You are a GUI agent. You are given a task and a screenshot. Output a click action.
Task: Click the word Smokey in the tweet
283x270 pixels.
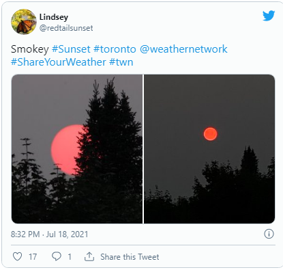tap(30, 49)
